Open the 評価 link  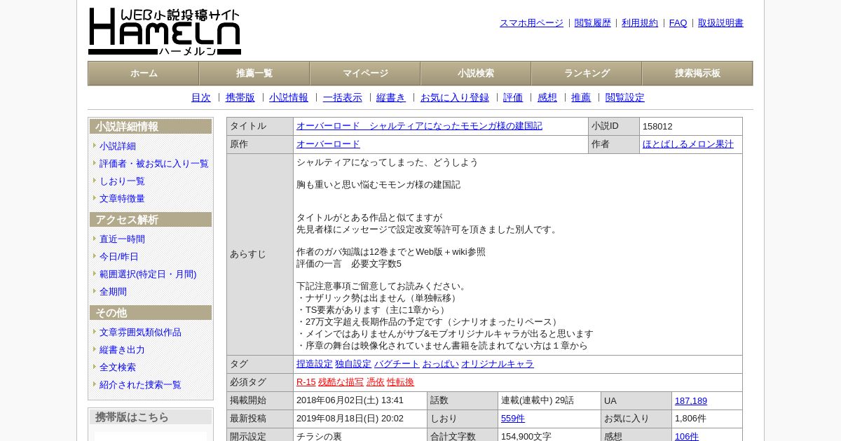click(513, 98)
